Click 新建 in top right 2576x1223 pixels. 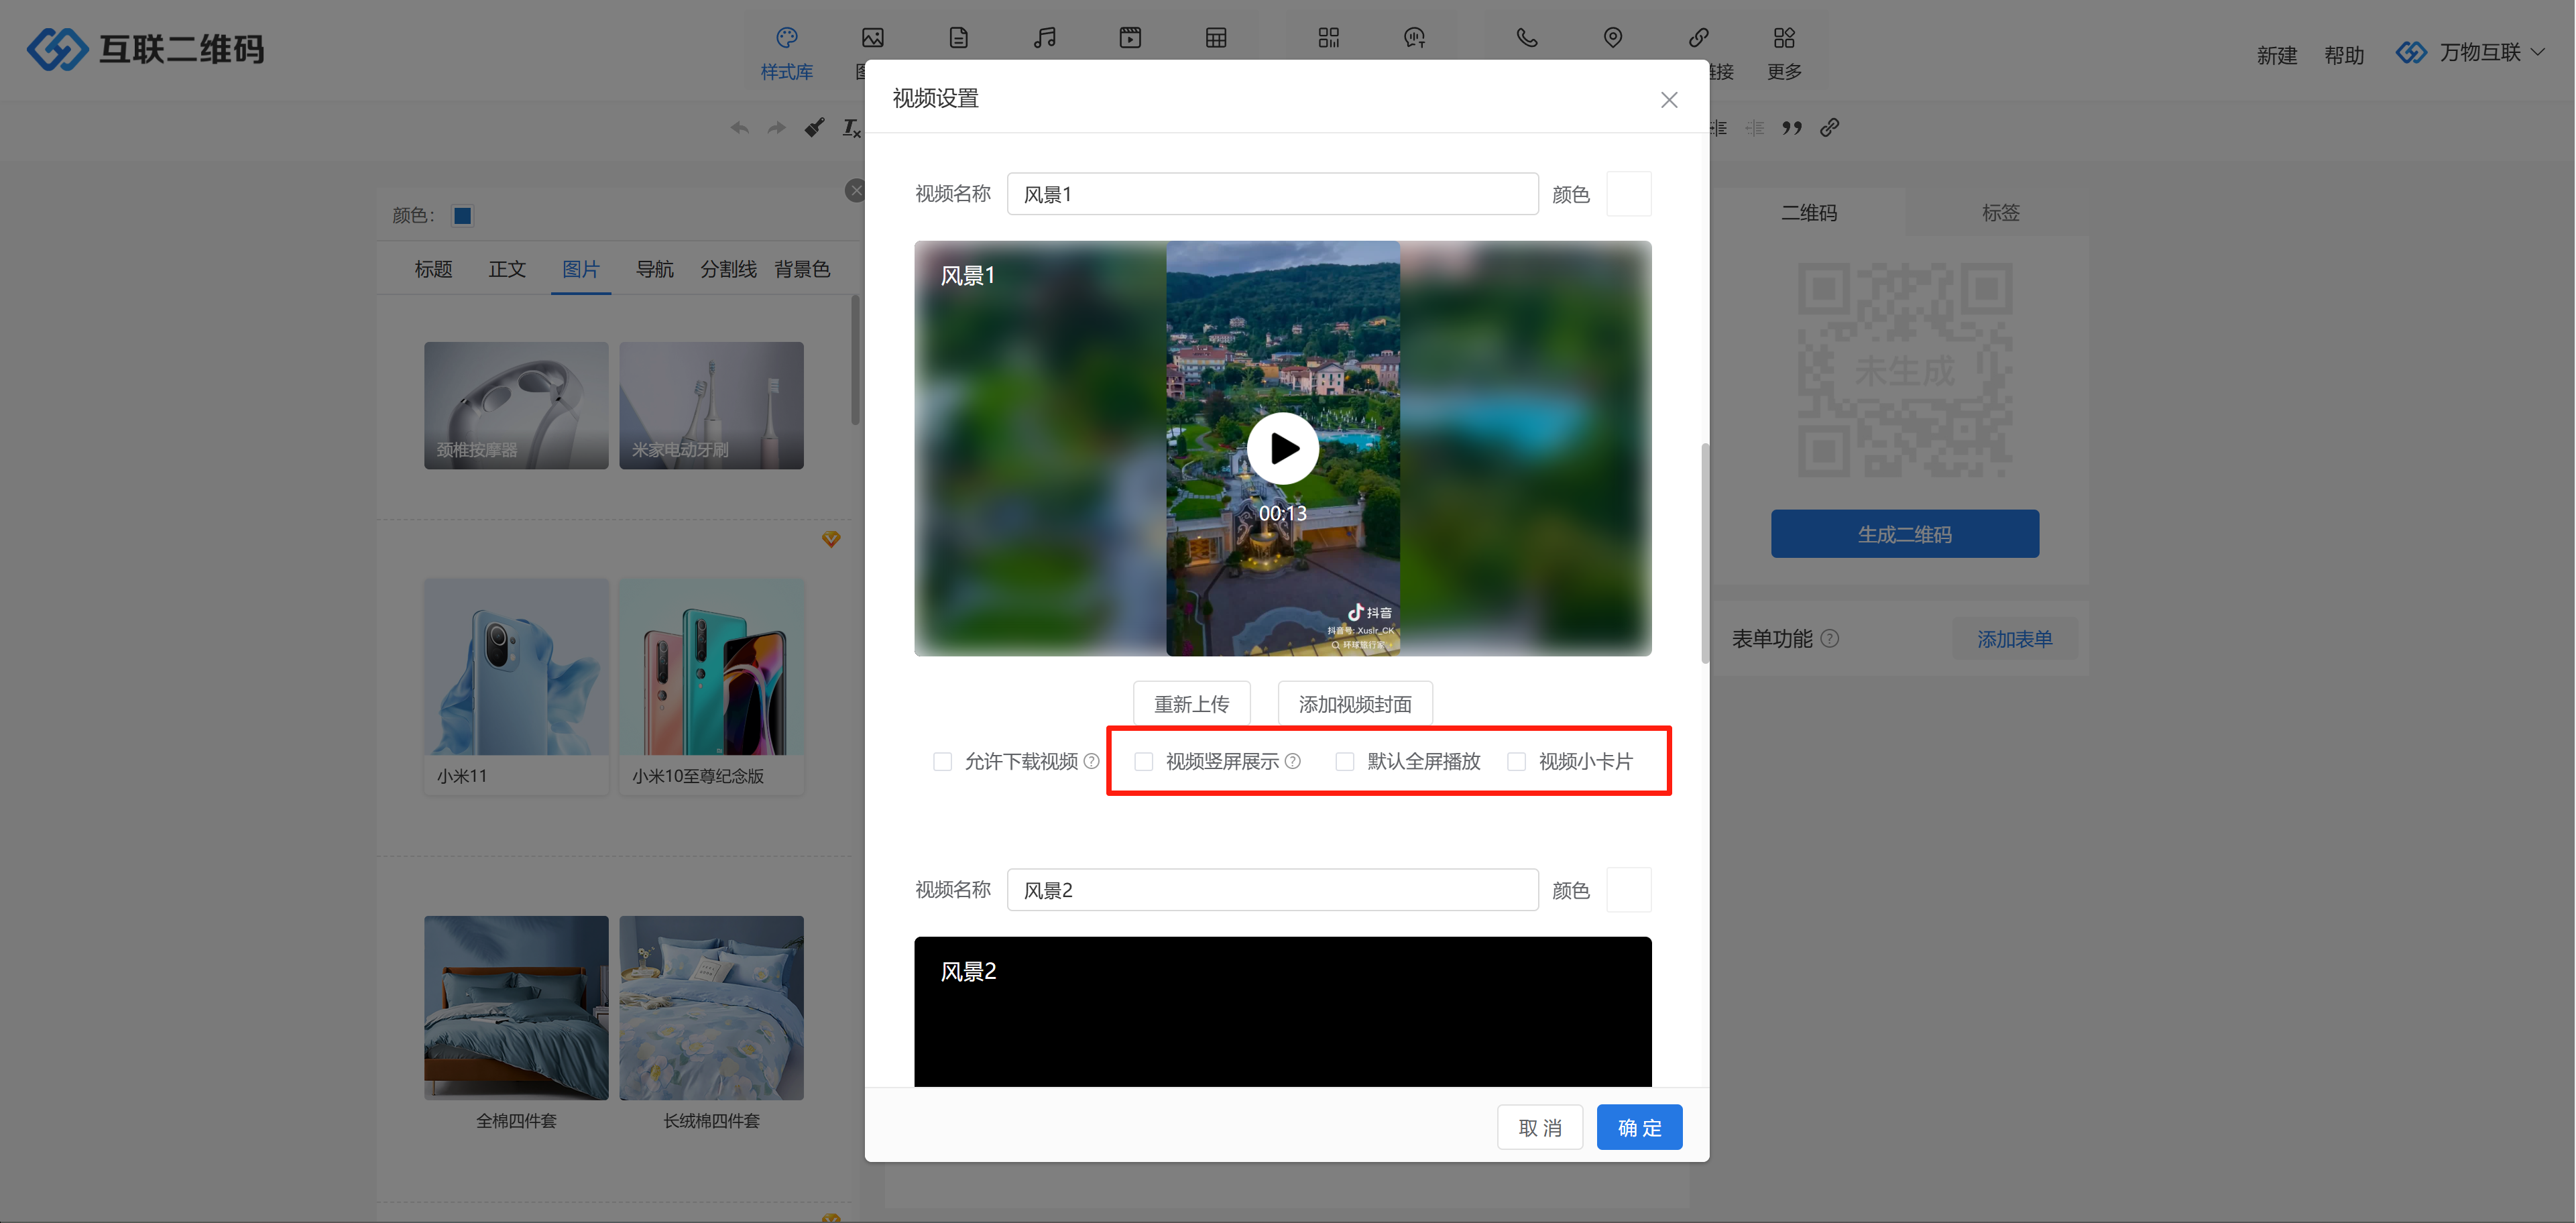click(x=2277, y=56)
